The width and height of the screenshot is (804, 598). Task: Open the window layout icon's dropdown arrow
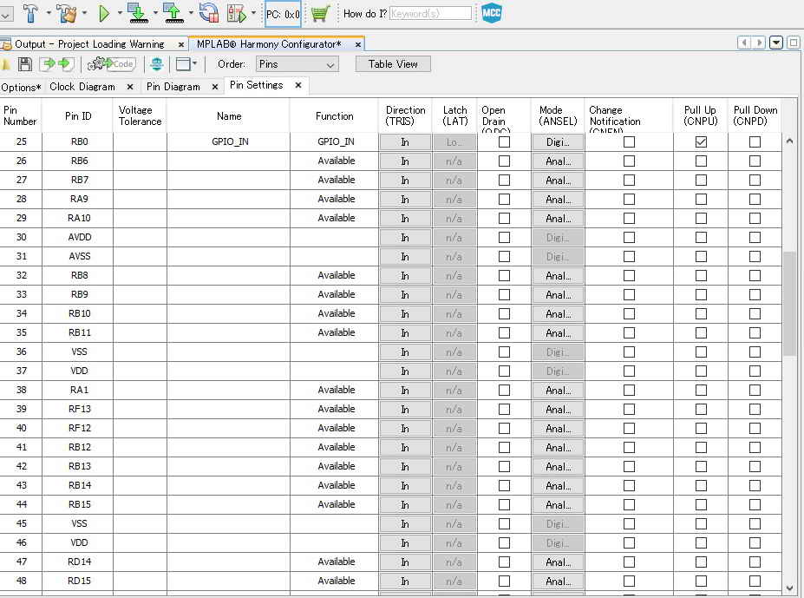[195, 63]
